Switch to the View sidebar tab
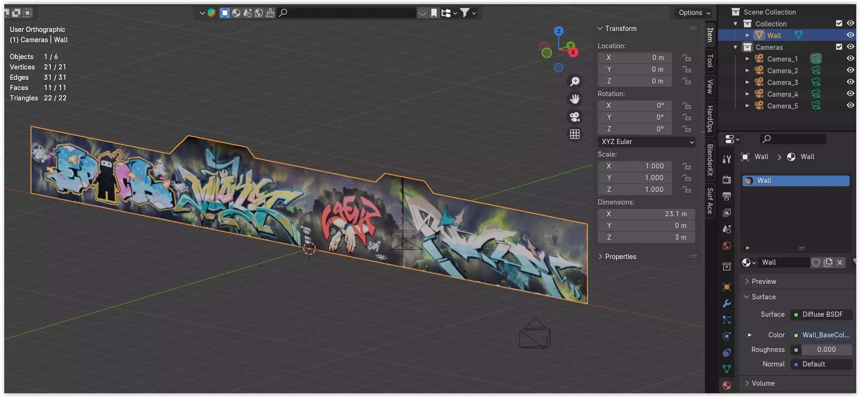Viewport: 860px width, 397px height. pos(710,86)
